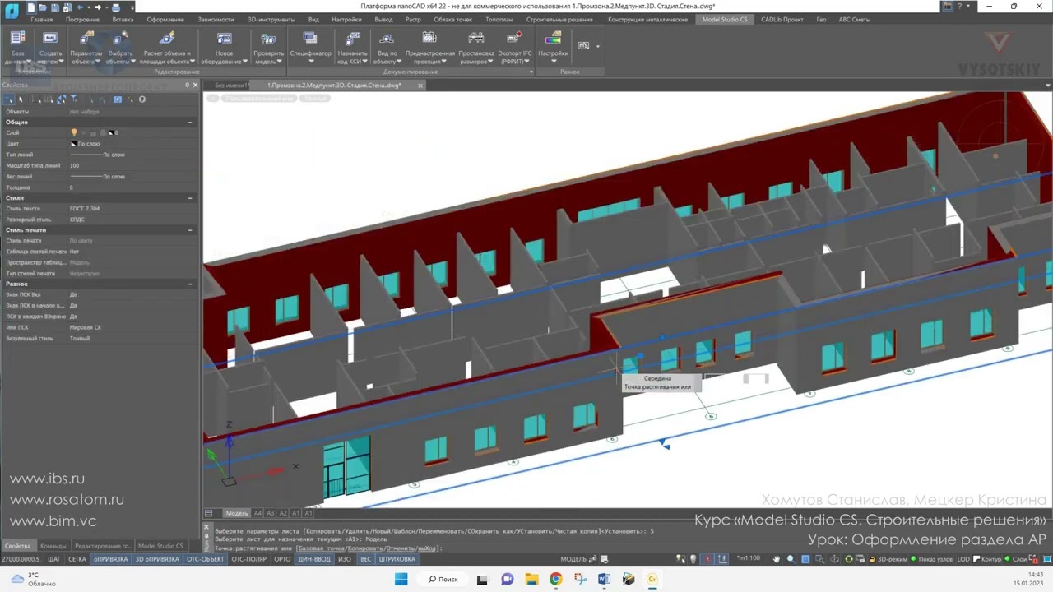Disable оПРИВЯЗКА object snap

(111, 559)
